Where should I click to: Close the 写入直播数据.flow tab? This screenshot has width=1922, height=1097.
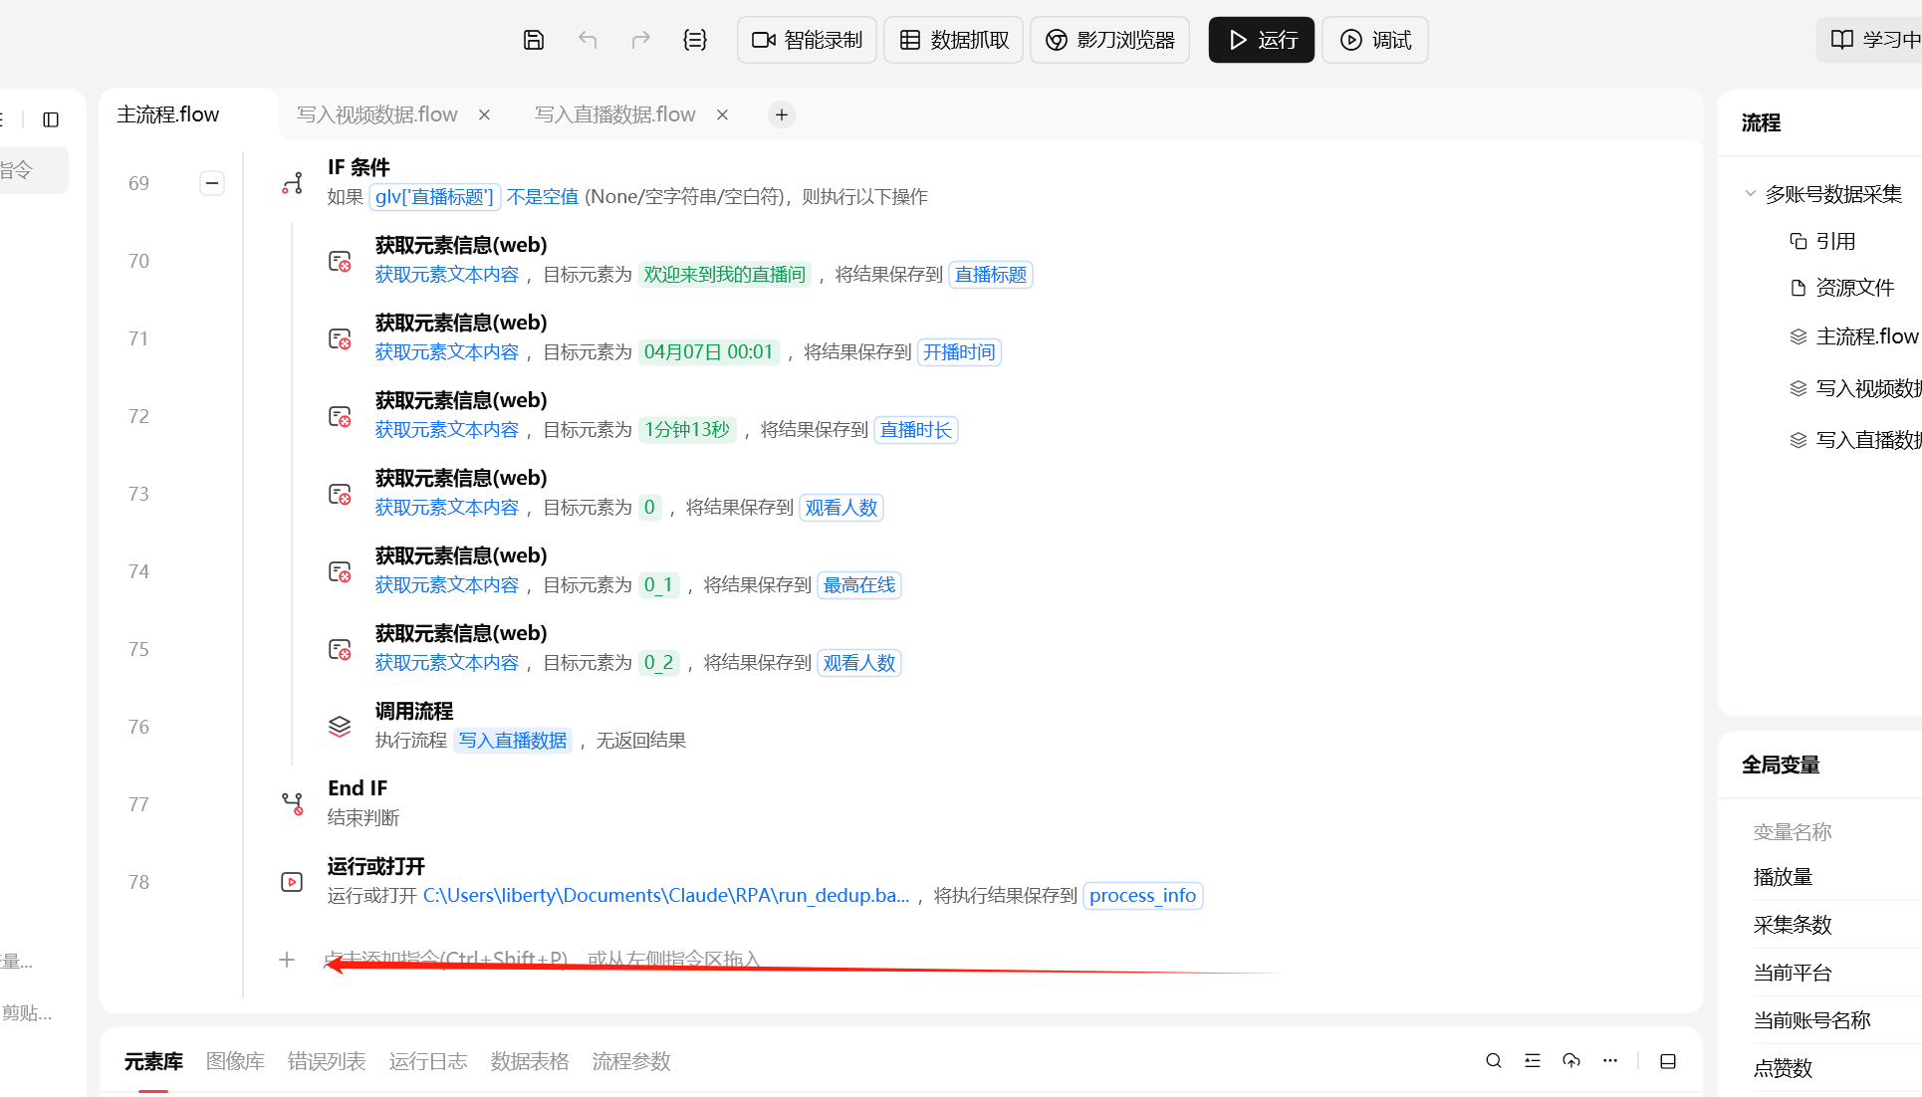click(x=722, y=113)
